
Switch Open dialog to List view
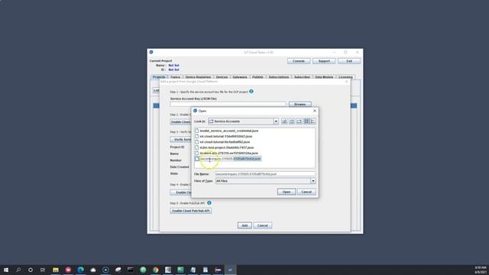(306, 121)
